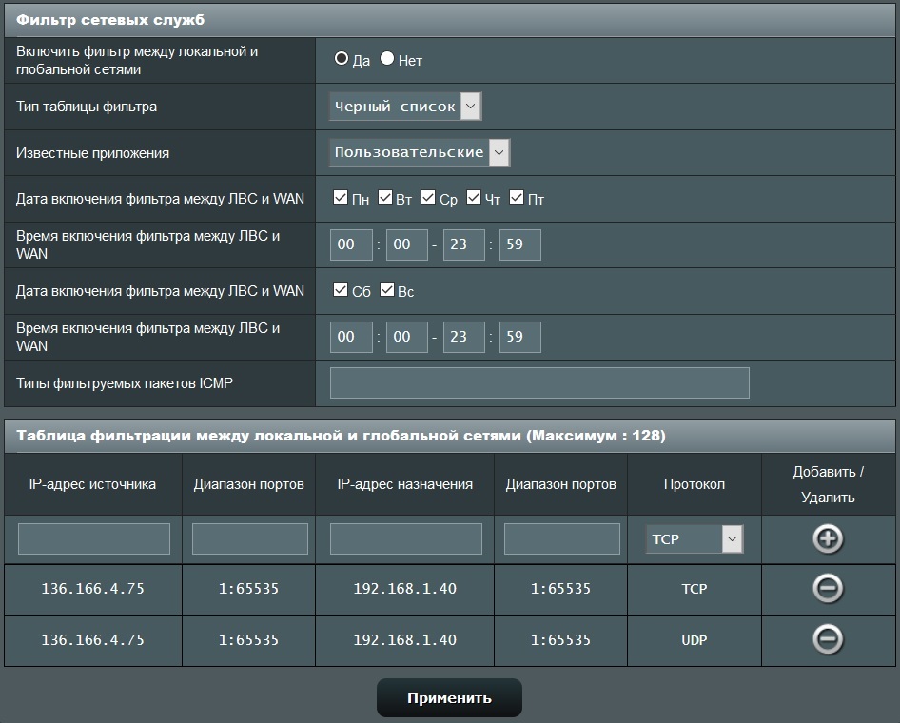Focus the destination IP address input field

[x=406, y=539]
